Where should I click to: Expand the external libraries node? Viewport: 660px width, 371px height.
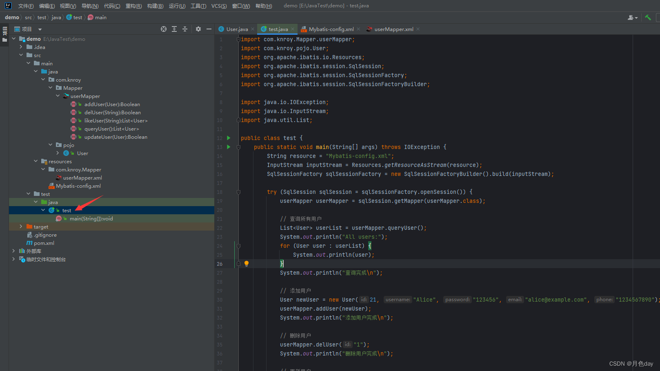[x=14, y=251]
